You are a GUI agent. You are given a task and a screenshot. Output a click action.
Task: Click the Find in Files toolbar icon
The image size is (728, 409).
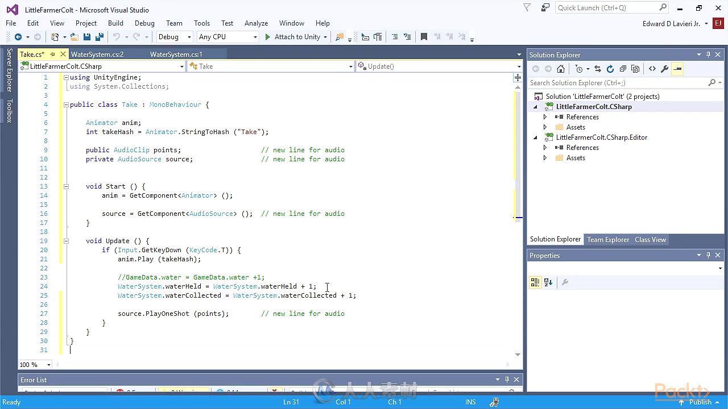[340, 37]
